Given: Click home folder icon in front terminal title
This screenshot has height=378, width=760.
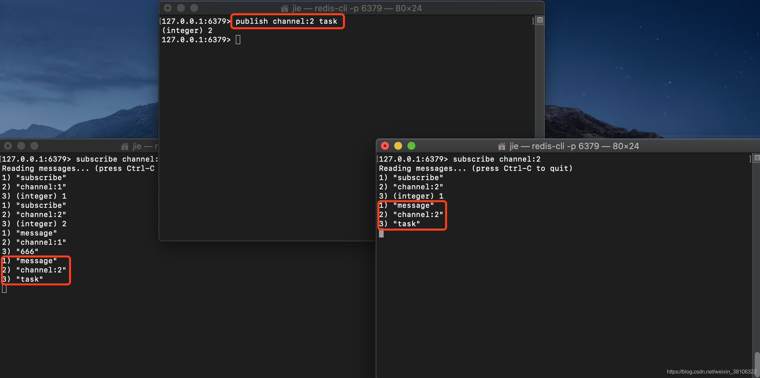Looking at the screenshot, I should coord(502,146).
